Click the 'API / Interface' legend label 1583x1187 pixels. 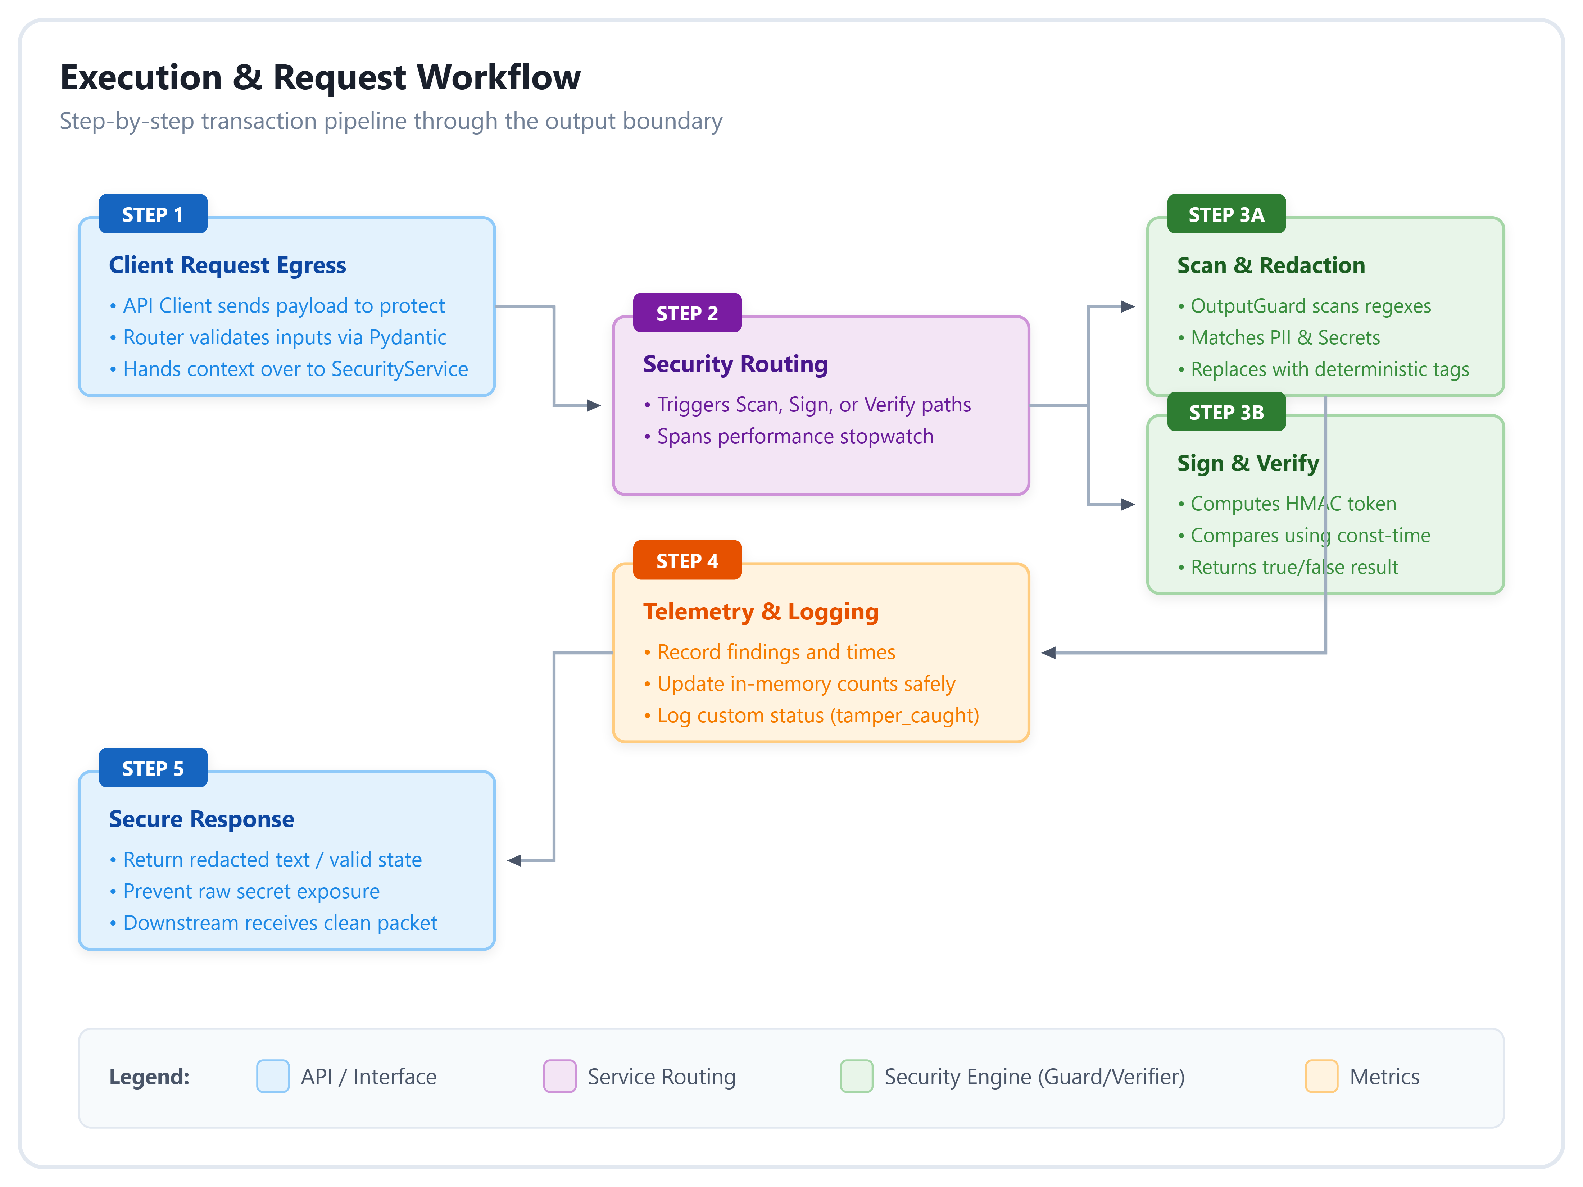tap(368, 1077)
